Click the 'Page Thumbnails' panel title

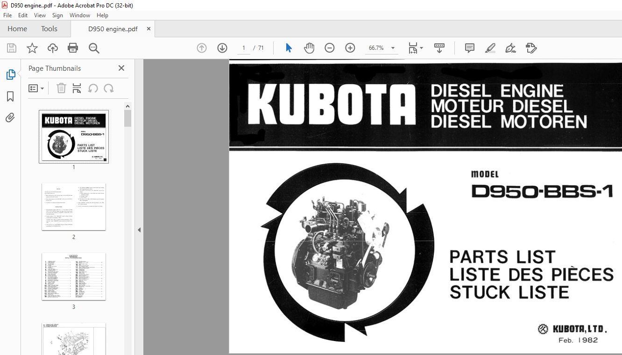(55, 68)
